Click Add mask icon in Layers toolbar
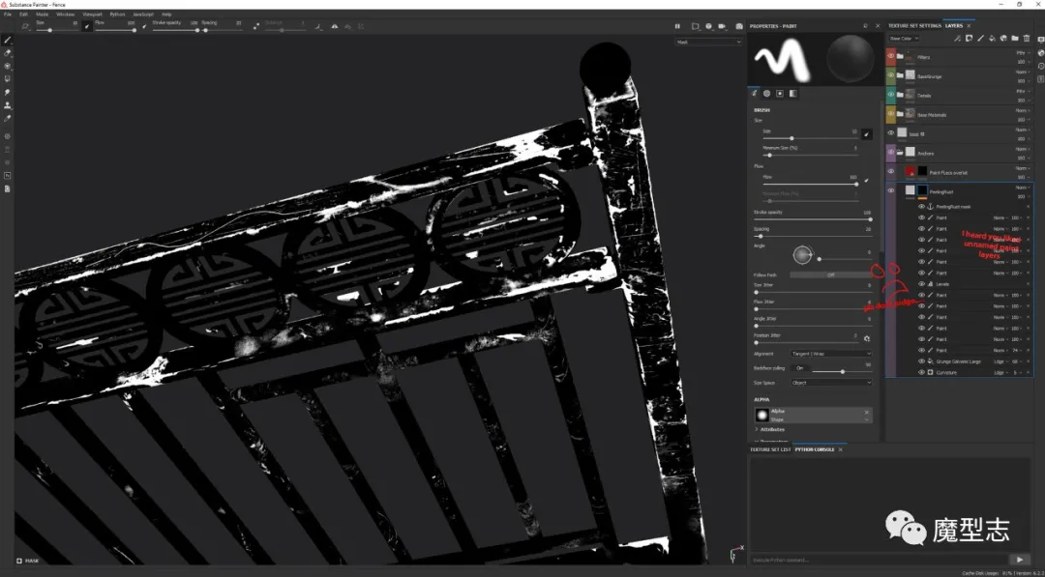This screenshot has height=577, width=1045. point(969,39)
